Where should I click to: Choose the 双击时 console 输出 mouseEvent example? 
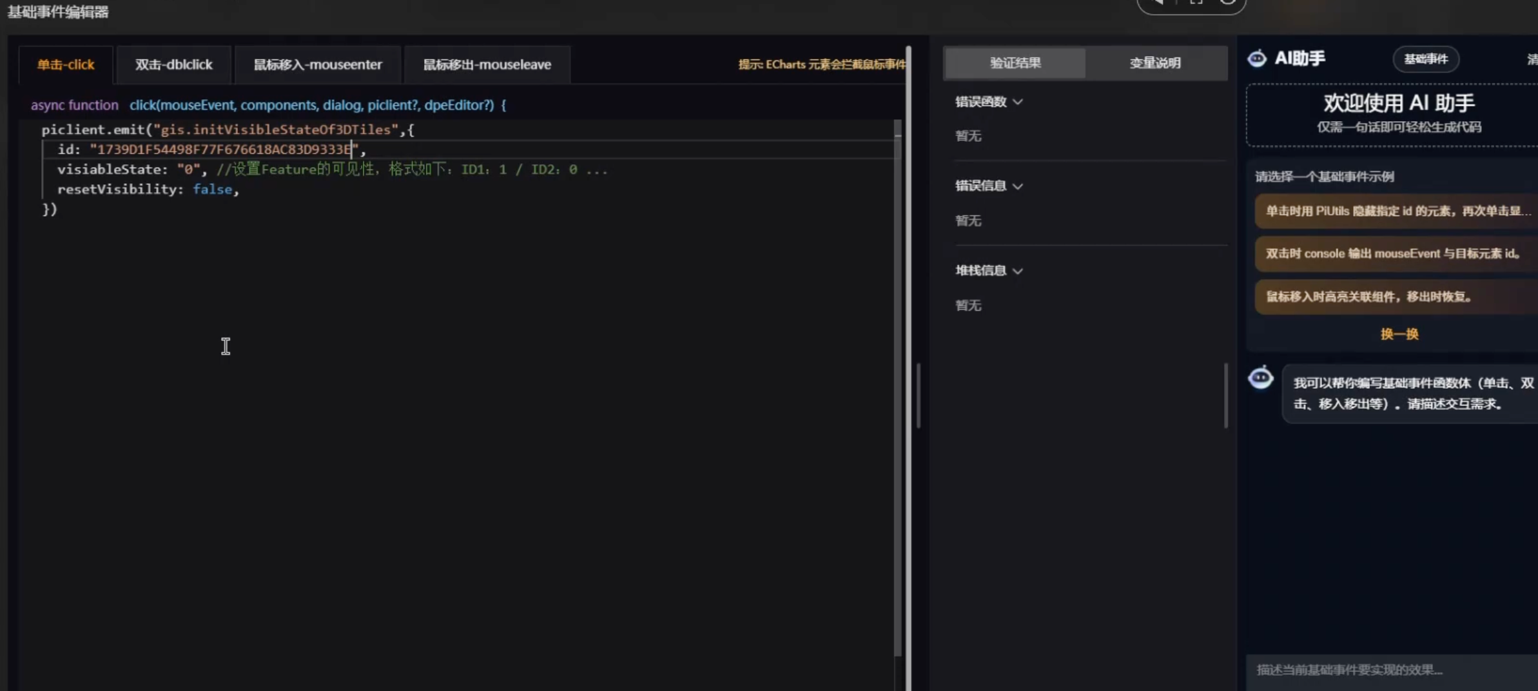click(x=1396, y=253)
